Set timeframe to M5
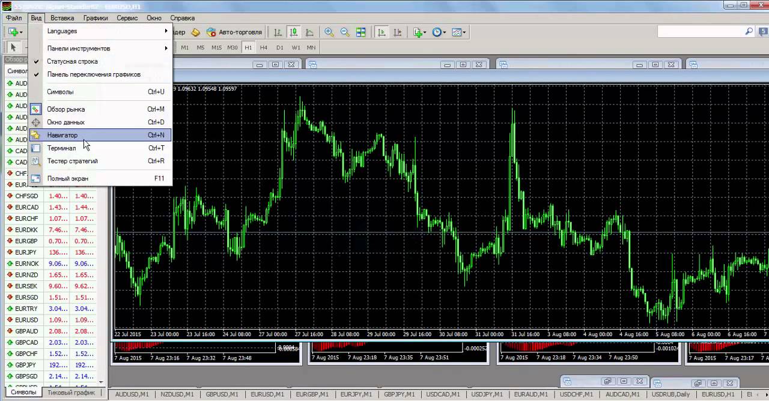This screenshot has height=401, width=769. (201, 47)
